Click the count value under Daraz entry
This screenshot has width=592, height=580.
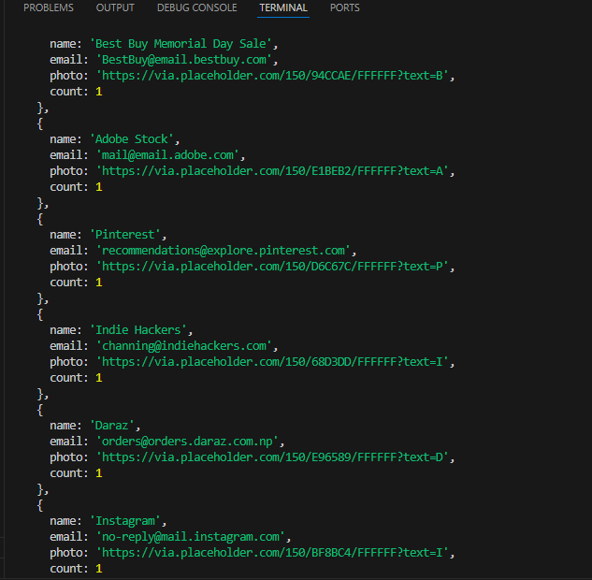pyautogui.click(x=99, y=473)
